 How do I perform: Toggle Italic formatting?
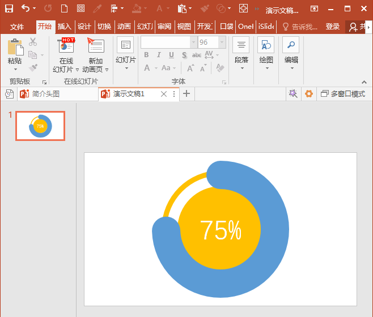(159, 55)
